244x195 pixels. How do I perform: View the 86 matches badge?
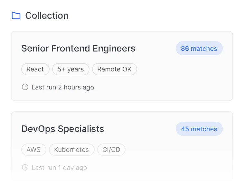click(x=199, y=48)
